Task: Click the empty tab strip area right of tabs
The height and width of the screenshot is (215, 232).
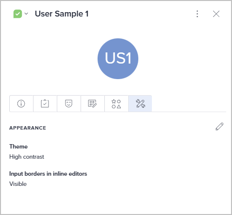Action: [x=189, y=103]
